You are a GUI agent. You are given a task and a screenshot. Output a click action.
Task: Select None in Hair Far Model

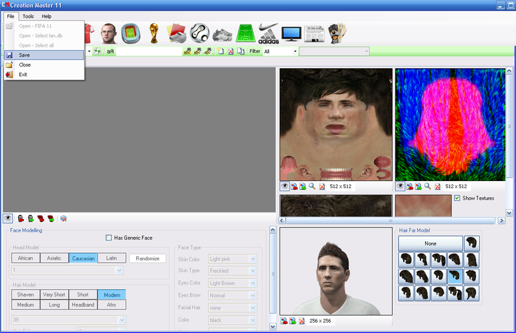click(x=430, y=243)
